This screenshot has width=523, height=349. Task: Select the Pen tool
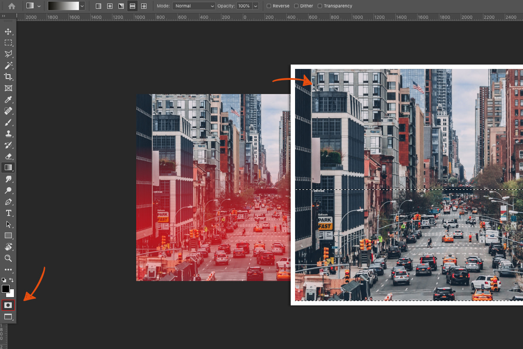pos(8,202)
